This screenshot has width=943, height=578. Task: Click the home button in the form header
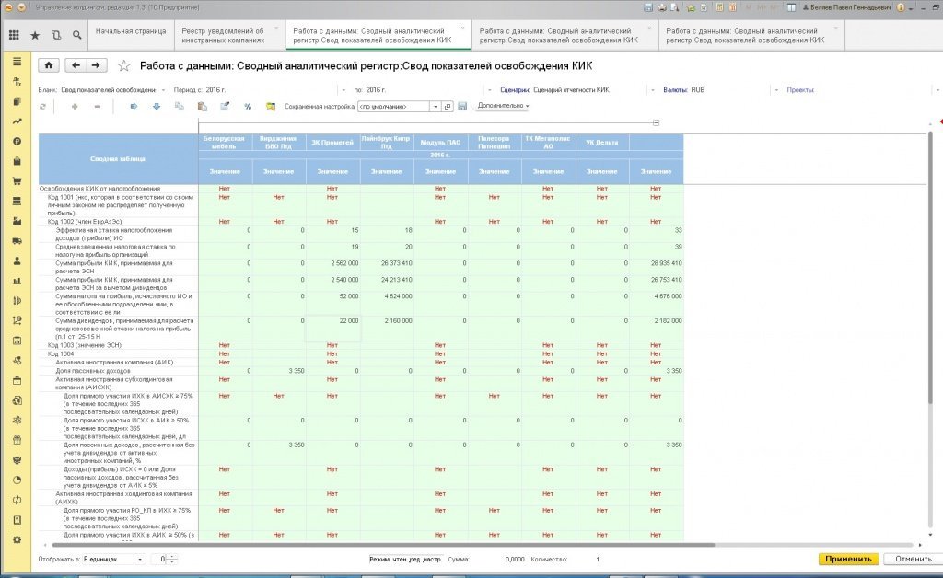49,65
